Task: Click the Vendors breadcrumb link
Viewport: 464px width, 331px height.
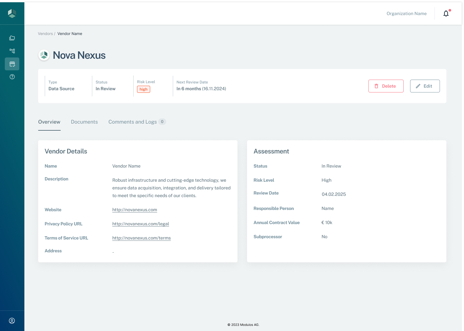Action: click(45, 33)
